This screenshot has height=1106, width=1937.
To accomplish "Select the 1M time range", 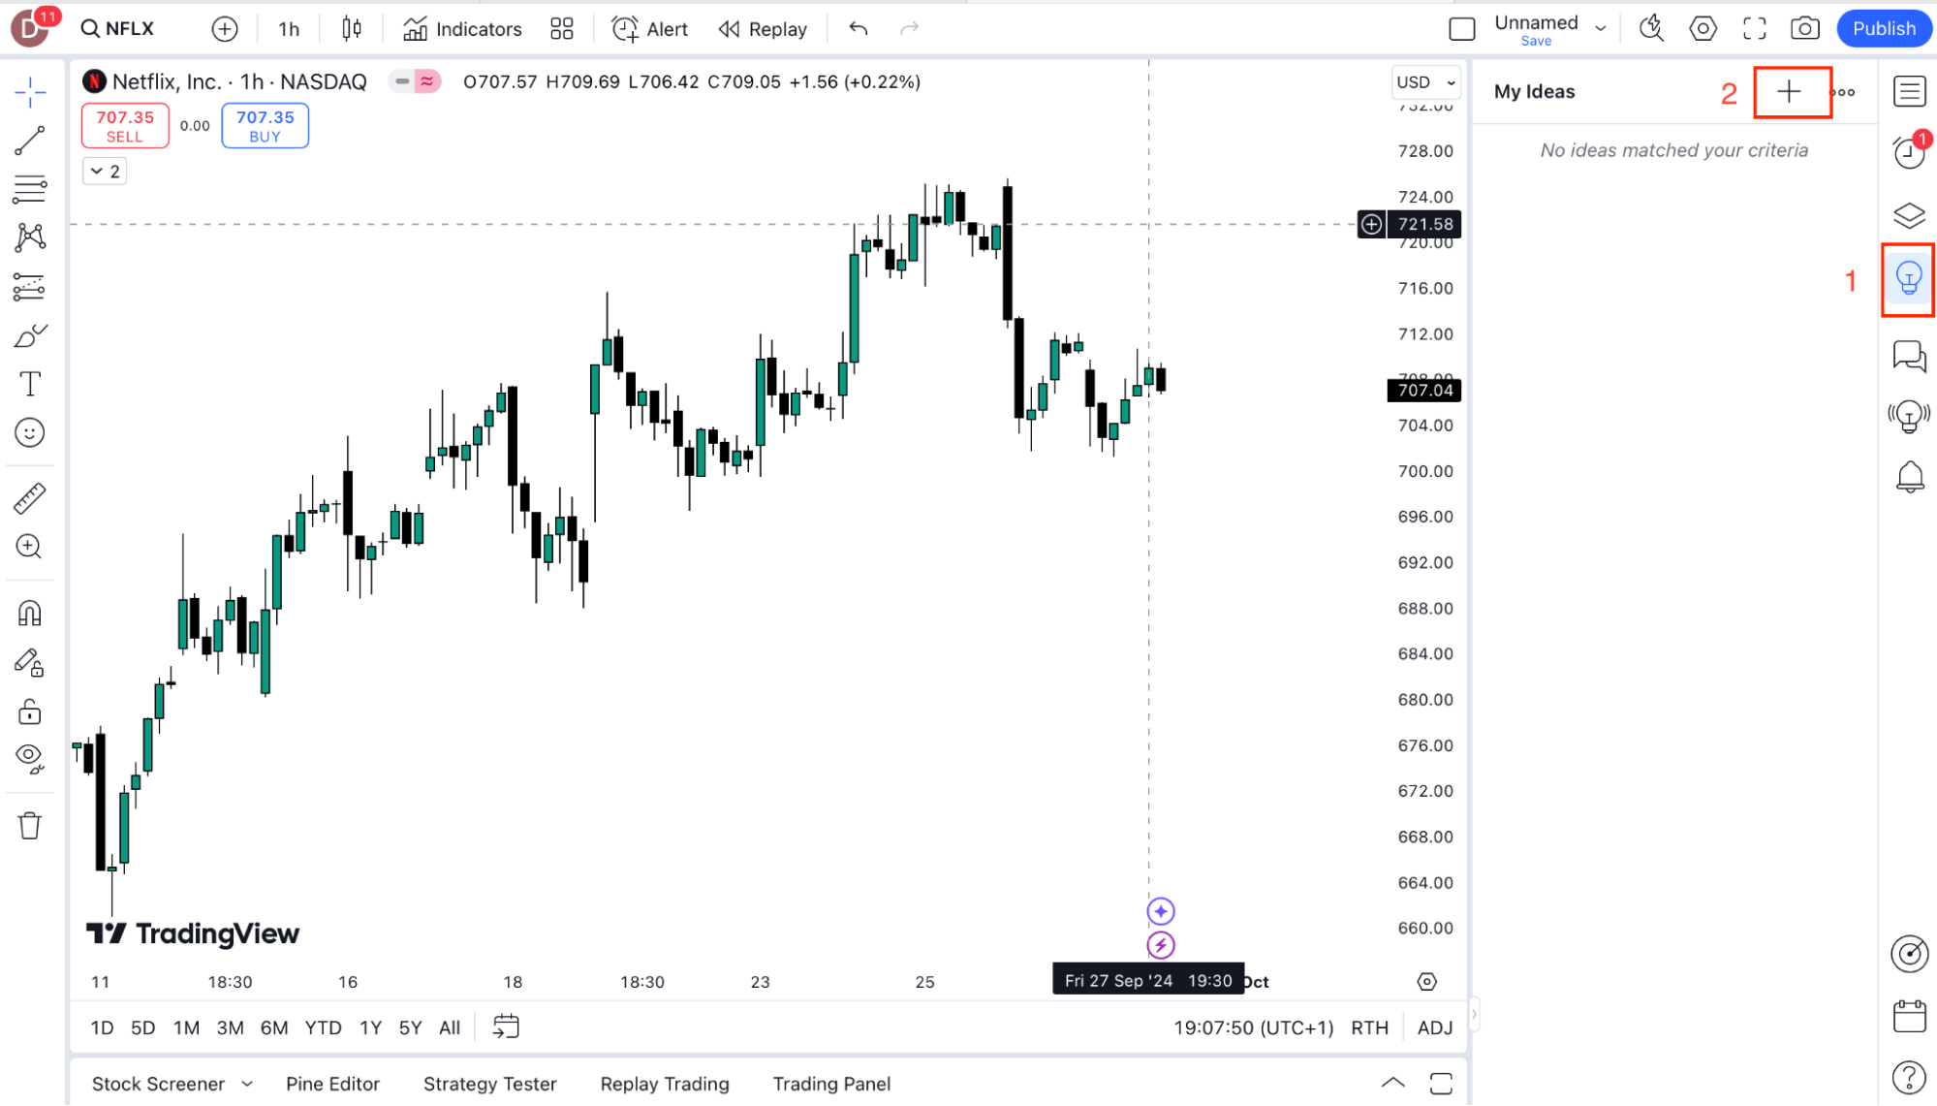I will click(186, 1027).
